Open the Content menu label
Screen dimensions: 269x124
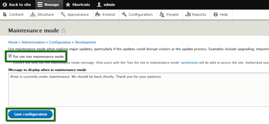(16, 15)
